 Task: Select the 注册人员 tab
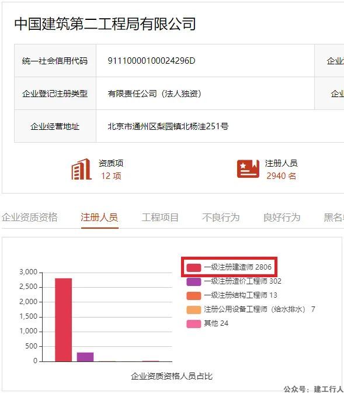tap(99, 218)
